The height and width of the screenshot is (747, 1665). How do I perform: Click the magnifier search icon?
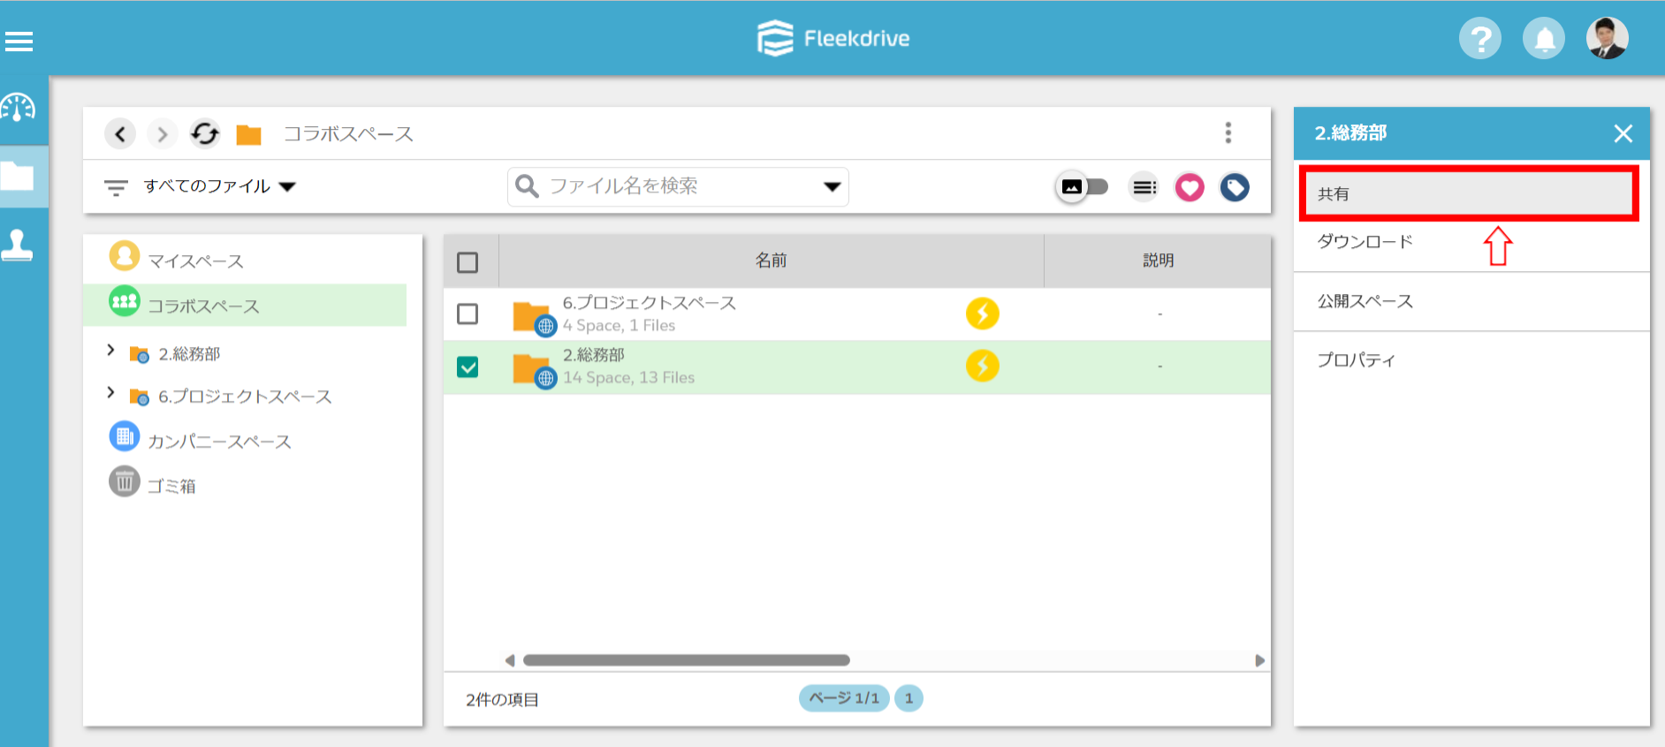[x=527, y=186]
